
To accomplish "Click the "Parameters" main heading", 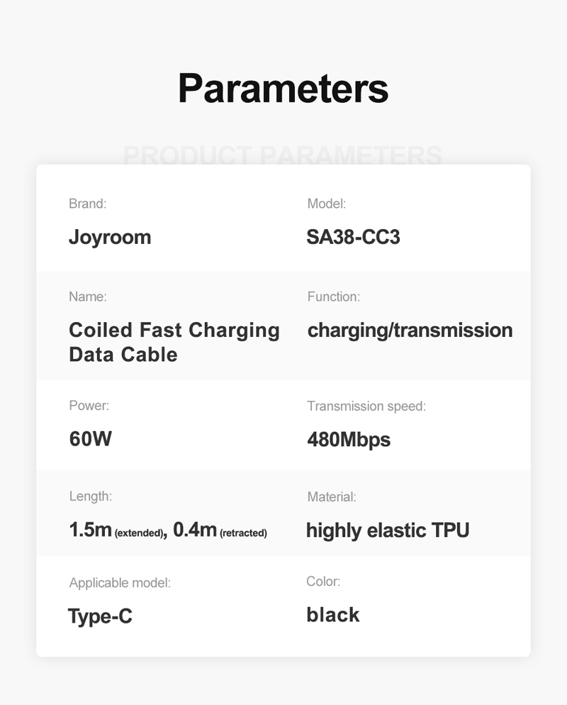I will click(x=283, y=88).
